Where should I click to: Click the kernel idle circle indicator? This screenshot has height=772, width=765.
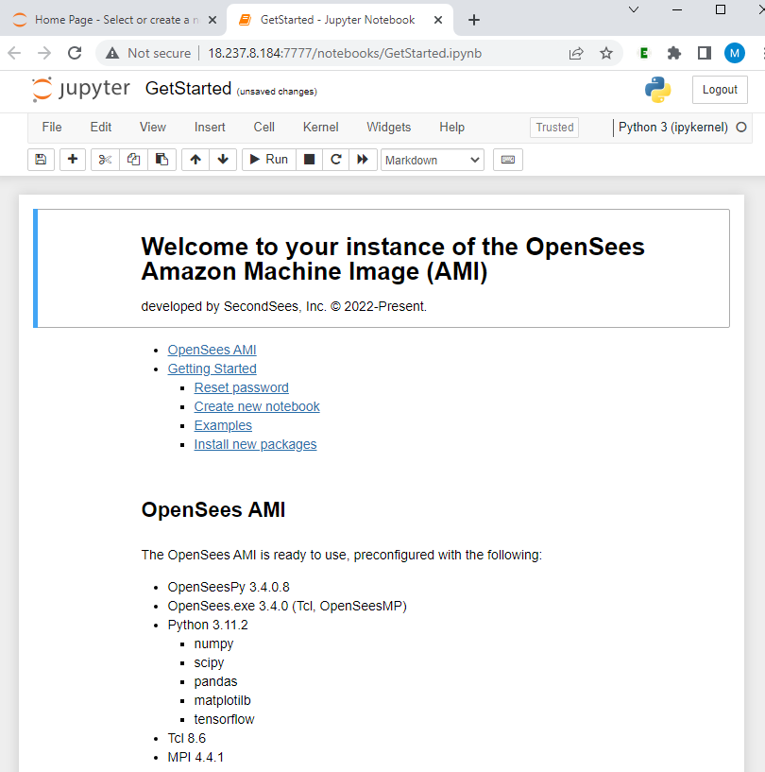pos(740,127)
